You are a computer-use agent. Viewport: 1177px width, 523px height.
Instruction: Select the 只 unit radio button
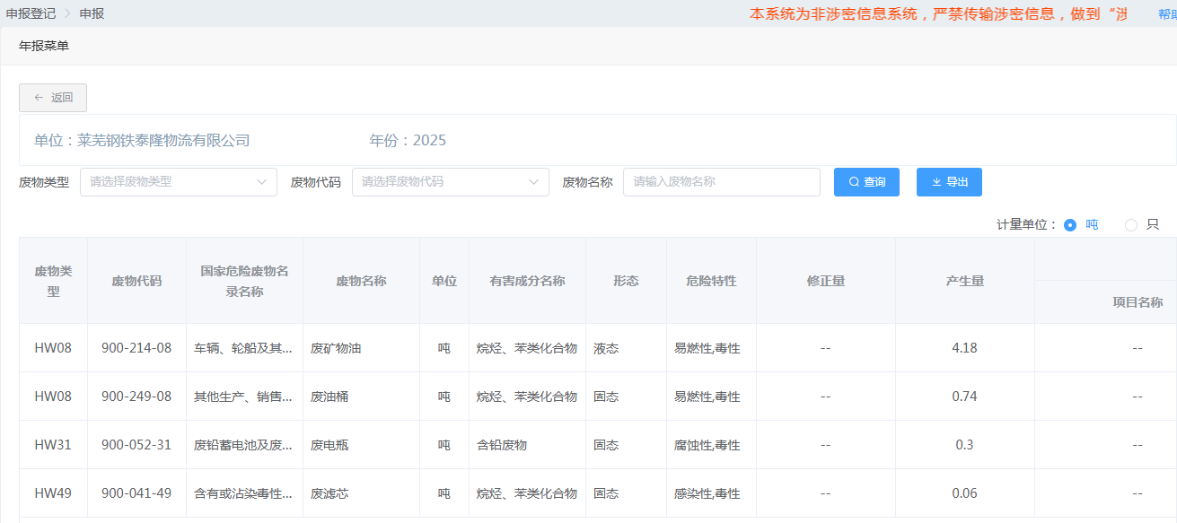[x=1131, y=225]
